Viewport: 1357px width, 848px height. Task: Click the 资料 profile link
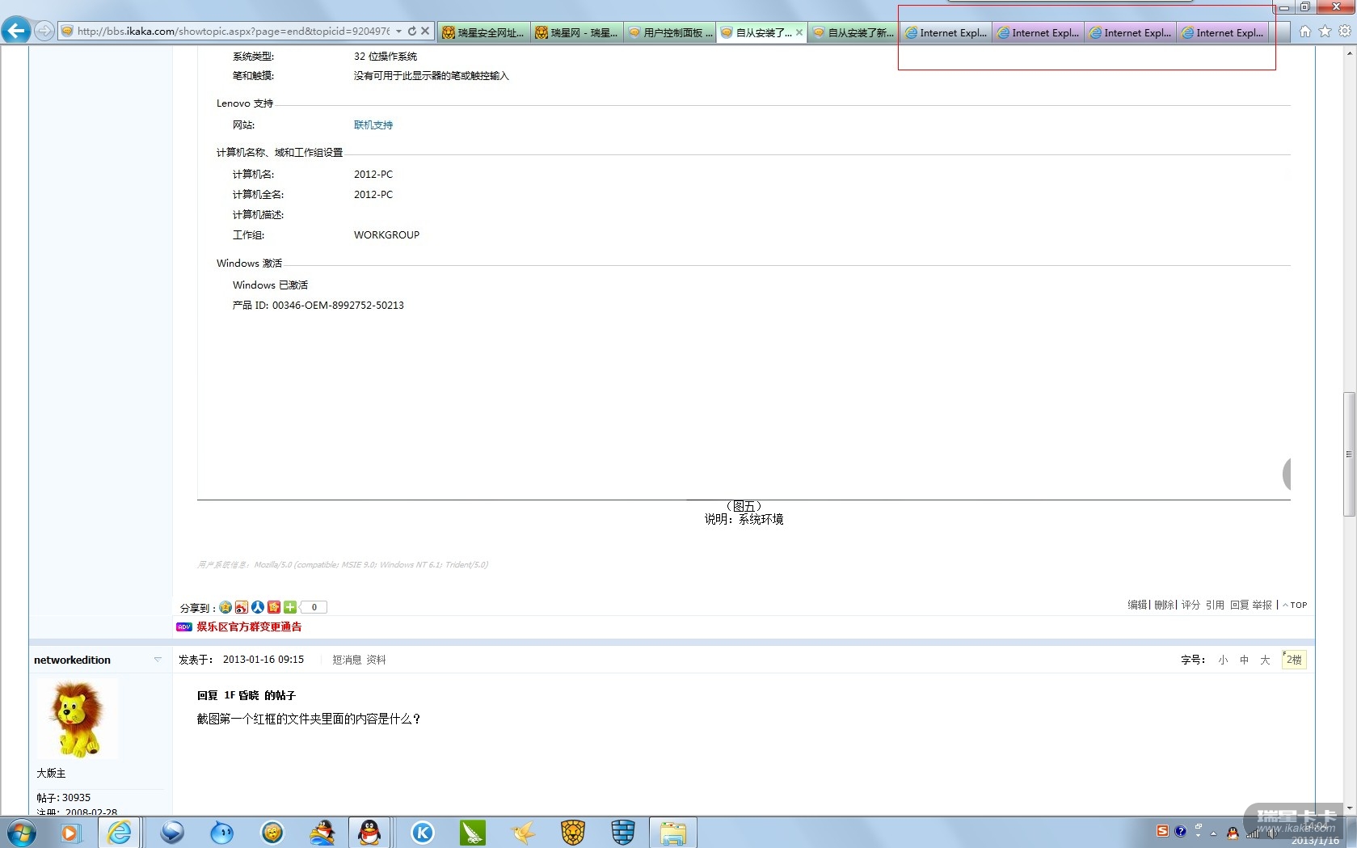[376, 660]
